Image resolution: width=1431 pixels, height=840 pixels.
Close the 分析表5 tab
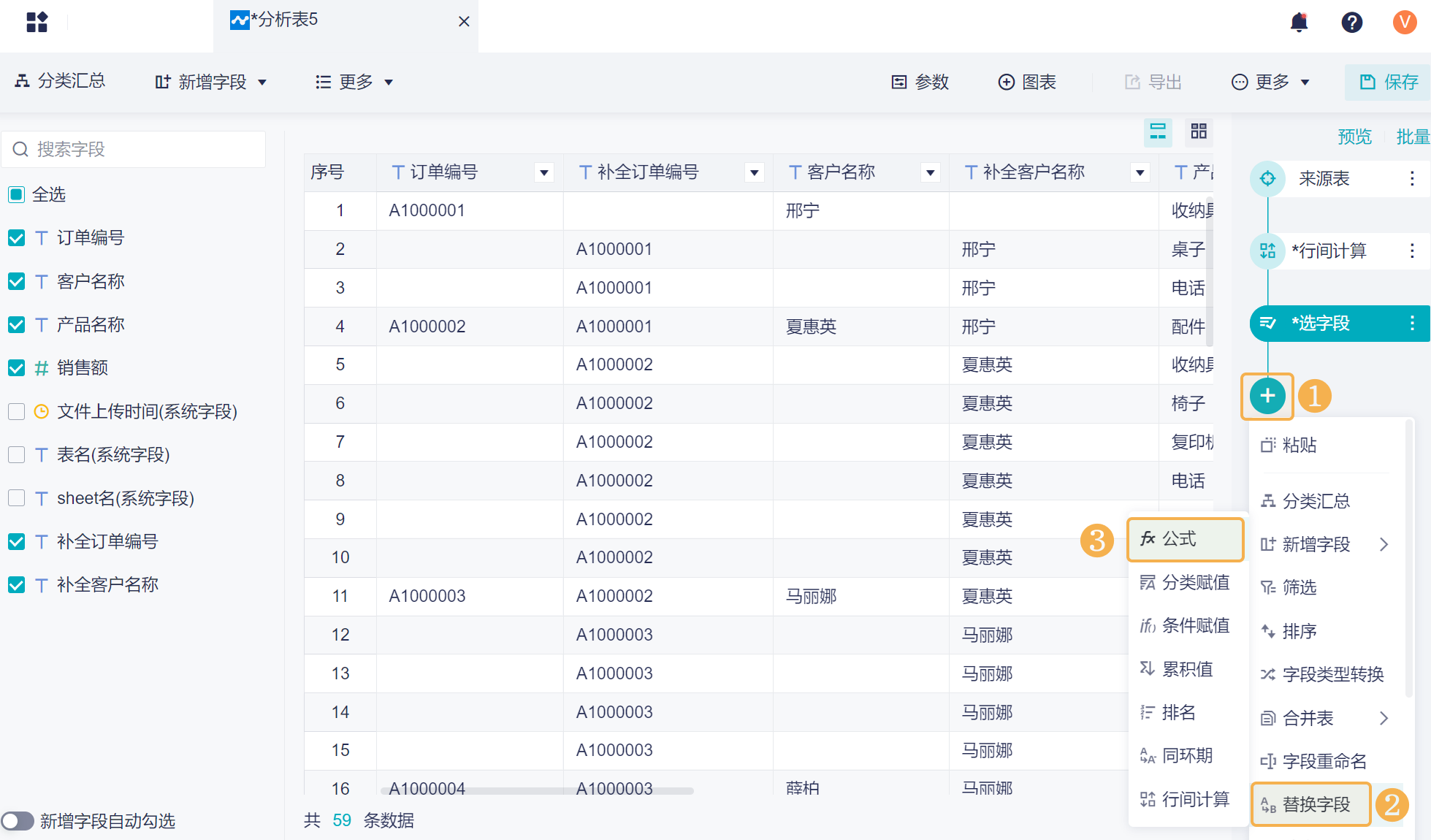coord(464,21)
